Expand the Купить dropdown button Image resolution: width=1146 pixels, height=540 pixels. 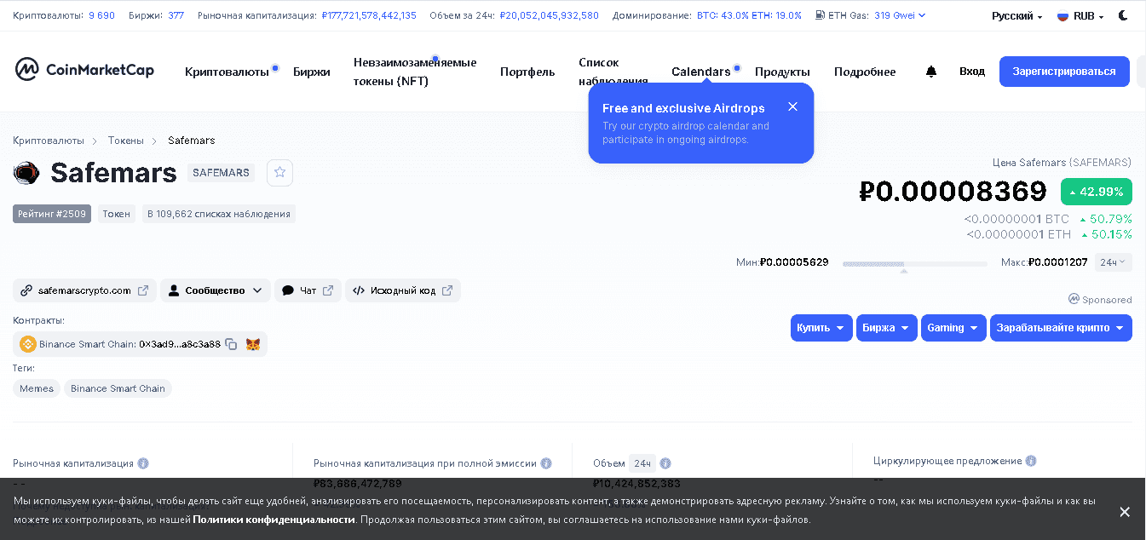[x=821, y=328]
